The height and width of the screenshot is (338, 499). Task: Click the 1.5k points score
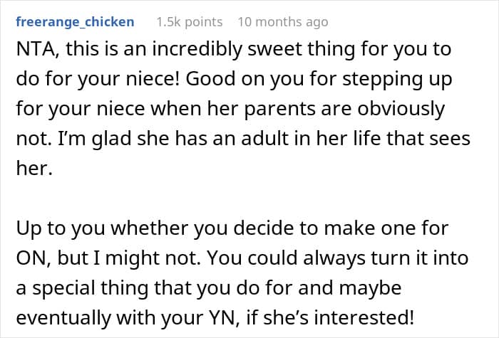coord(190,22)
